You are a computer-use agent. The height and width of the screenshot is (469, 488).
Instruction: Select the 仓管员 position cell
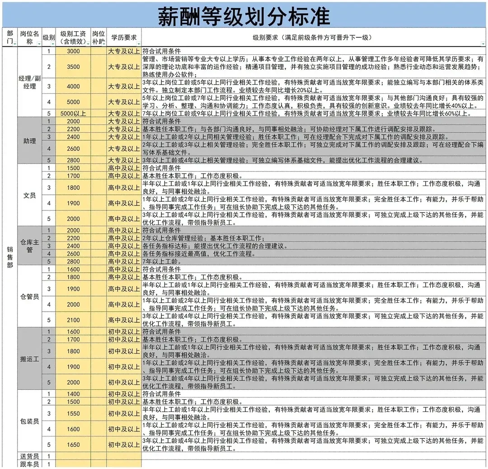coord(28,297)
